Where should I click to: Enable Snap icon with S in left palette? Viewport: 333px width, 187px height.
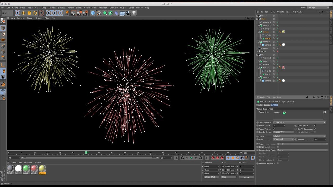point(3,77)
